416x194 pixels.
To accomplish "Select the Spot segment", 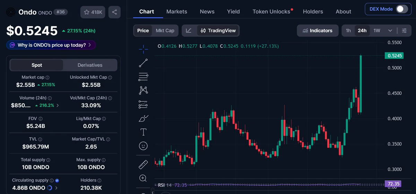I will [37, 65].
